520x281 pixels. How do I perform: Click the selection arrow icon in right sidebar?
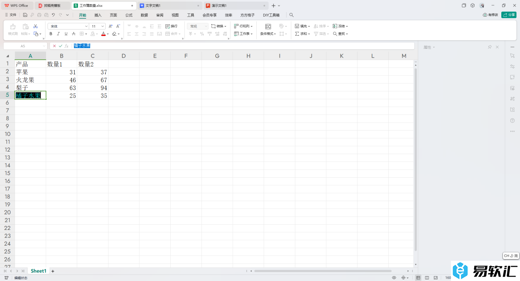pos(512,55)
